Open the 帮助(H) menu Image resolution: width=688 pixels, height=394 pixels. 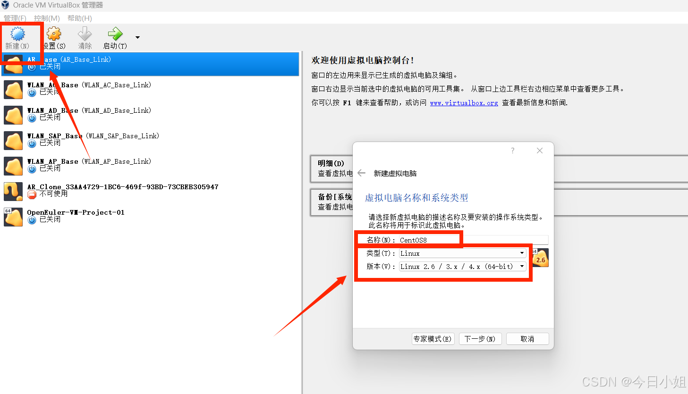click(x=79, y=18)
